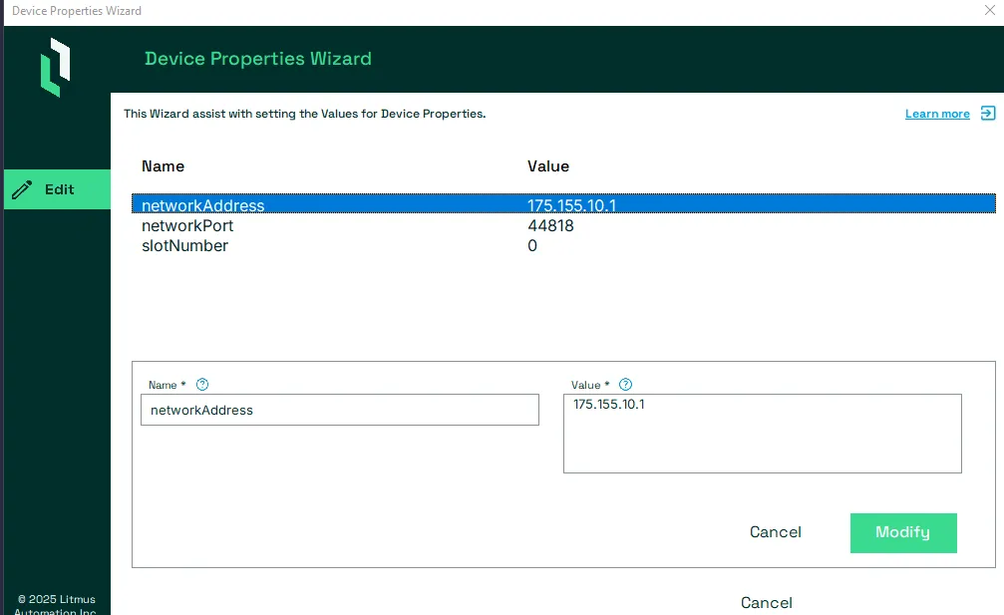Click the 44818 port value
Screen dimensions: 1004x615
pos(550,226)
